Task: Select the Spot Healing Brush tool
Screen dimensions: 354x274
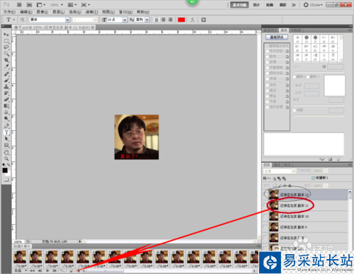Action: pos(6,74)
